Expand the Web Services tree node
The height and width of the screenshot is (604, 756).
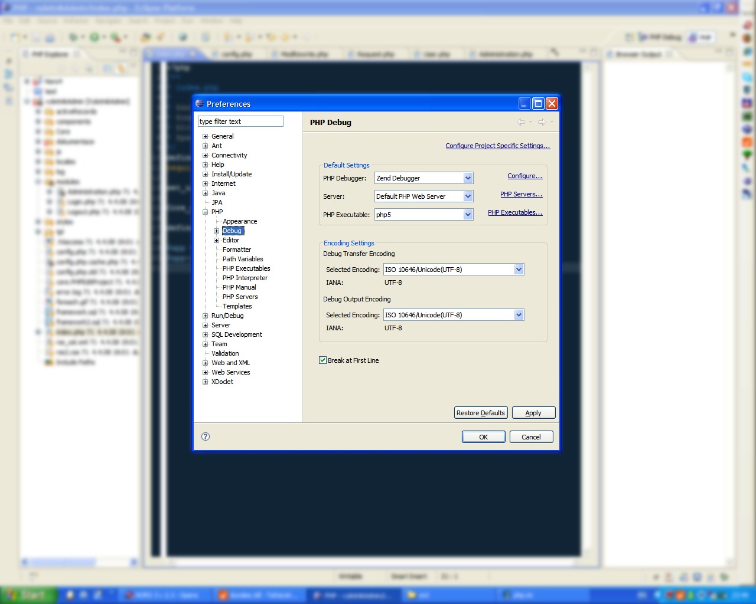(205, 372)
